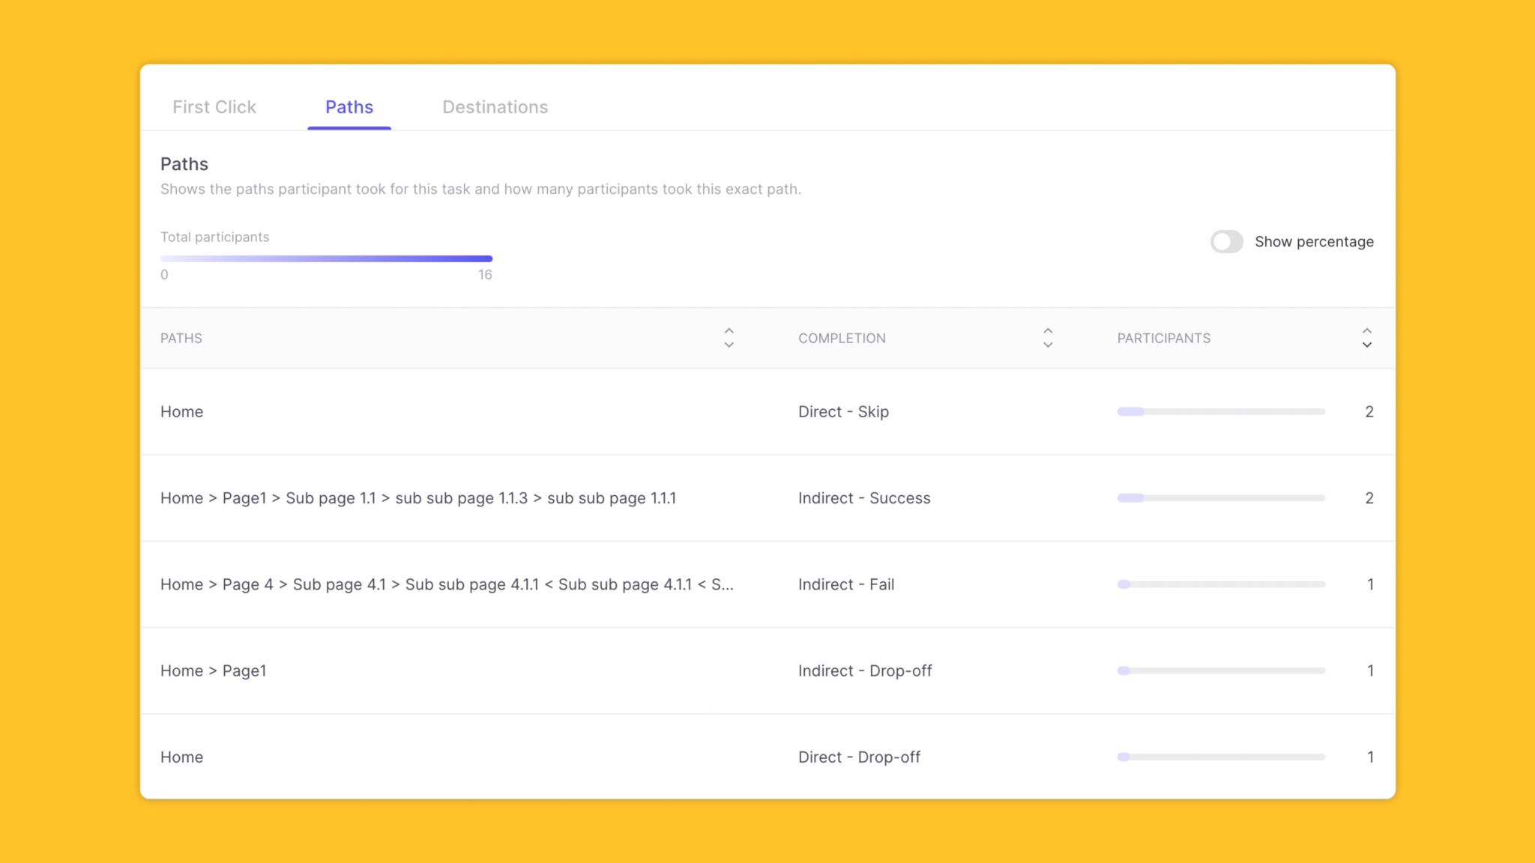Select the Paths tab
The width and height of the screenshot is (1535, 863).
[x=349, y=107]
